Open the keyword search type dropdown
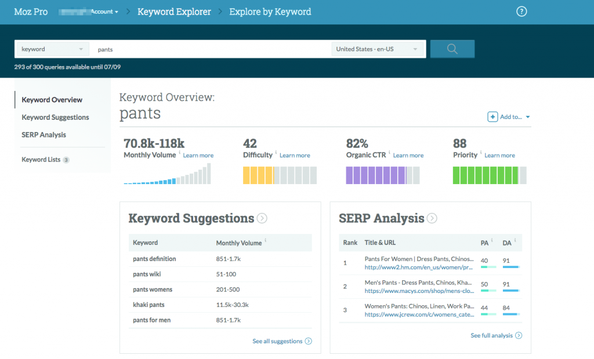Image resolution: width=594 pixels, height=359 pixels. (51, 49)
